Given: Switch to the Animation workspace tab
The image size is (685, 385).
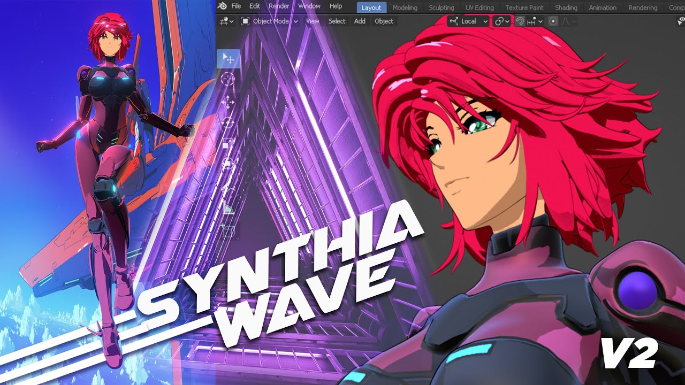Looking at the screenshot, I should point(603,7).
